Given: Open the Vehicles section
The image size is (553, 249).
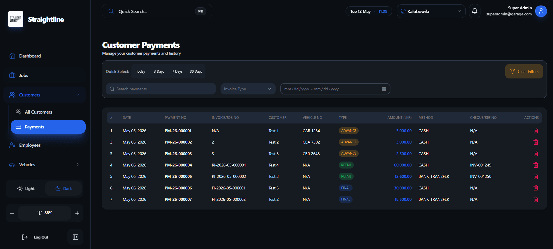Looking at the screenshot, I should [x=45, y=164].
